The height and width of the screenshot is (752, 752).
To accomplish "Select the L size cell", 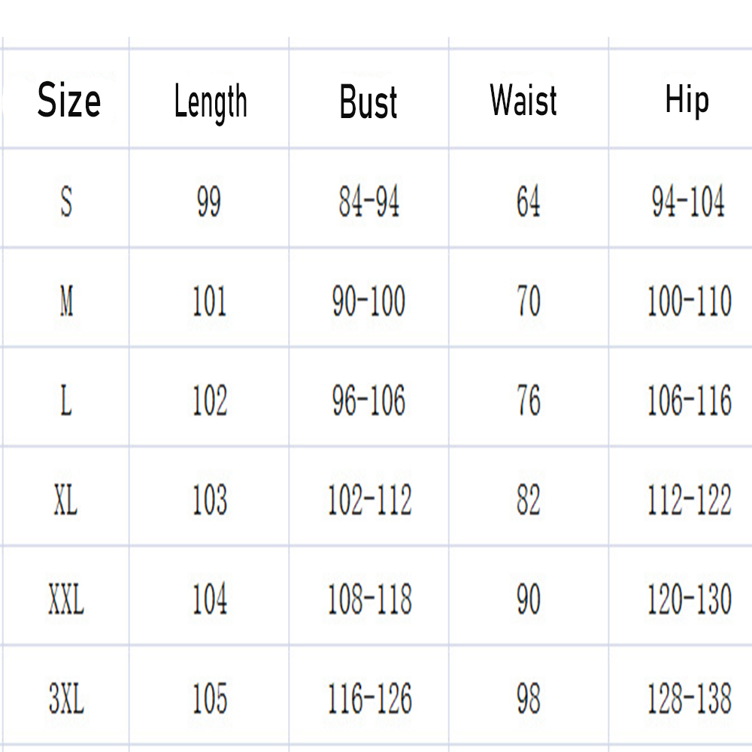I will tap(66, 401).
